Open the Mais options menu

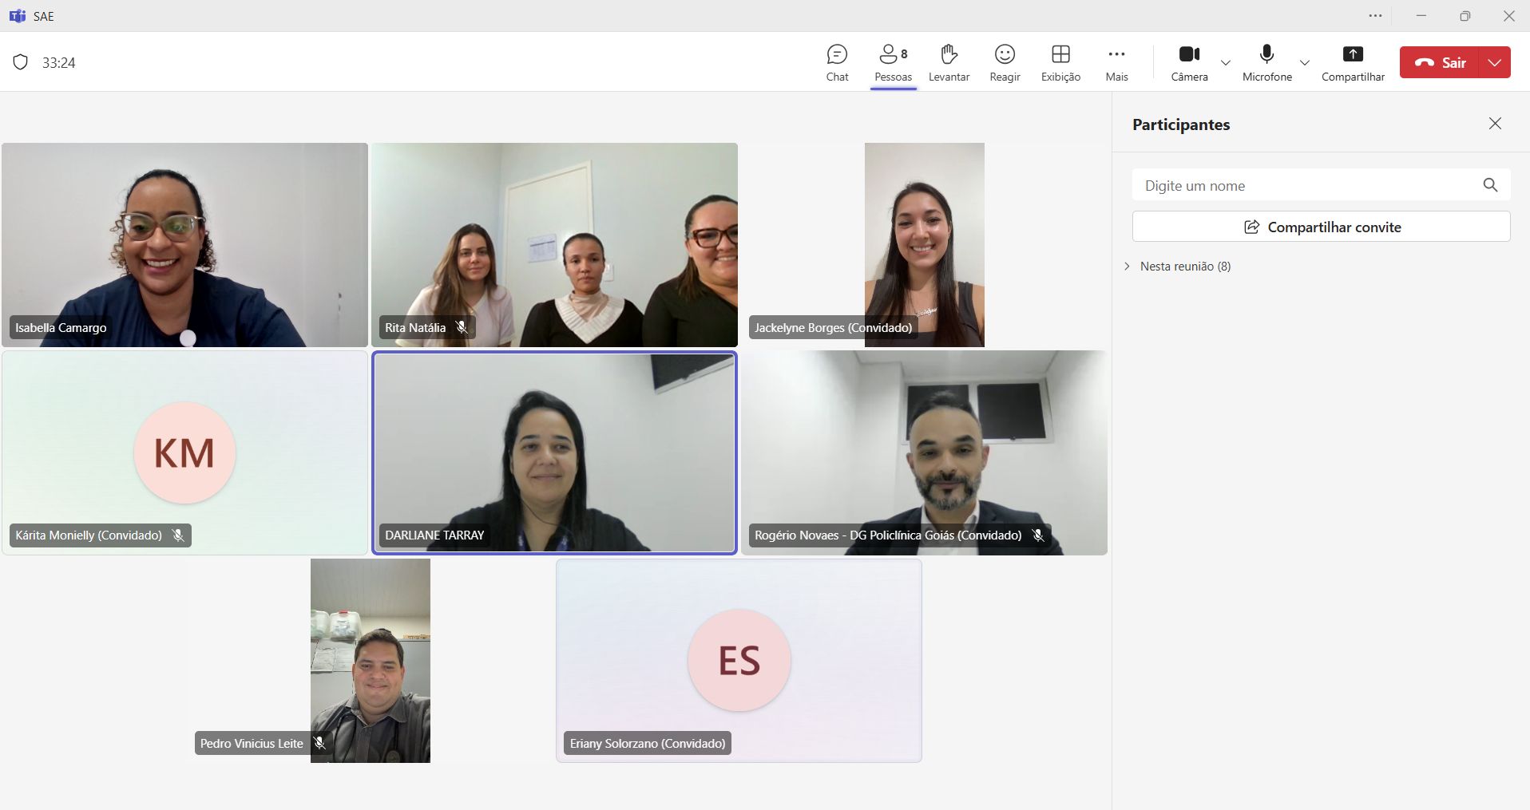coord(1116,62)
